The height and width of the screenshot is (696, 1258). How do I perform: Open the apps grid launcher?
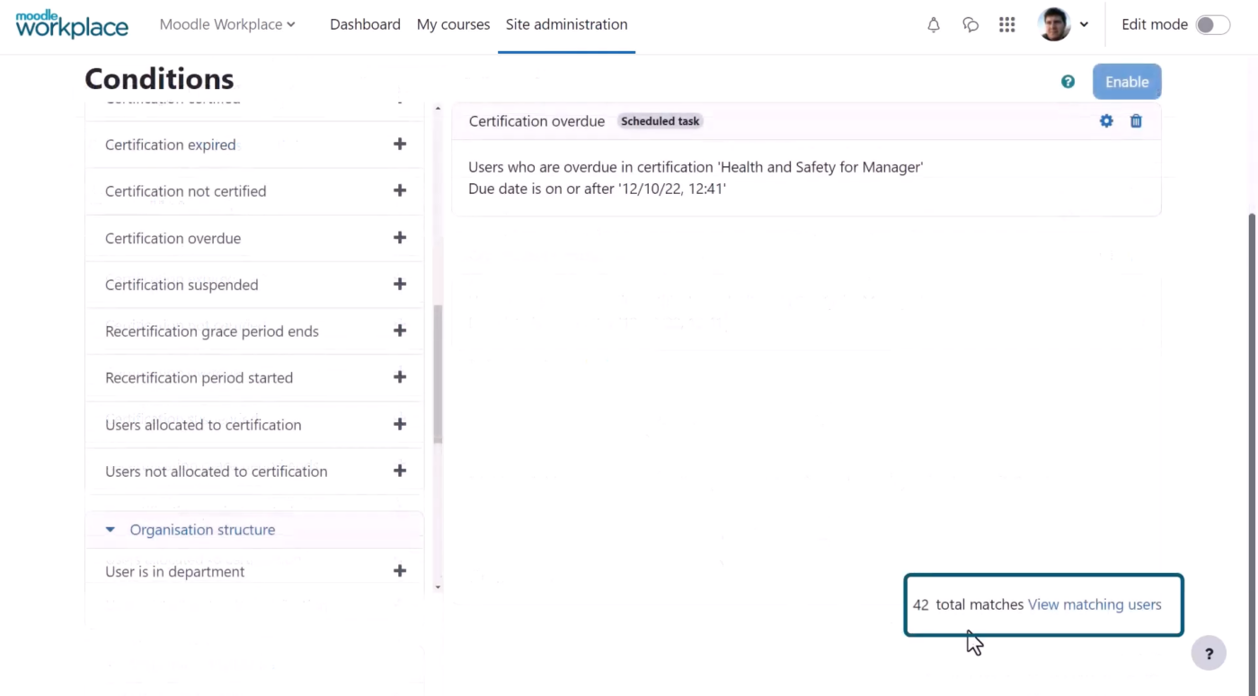tap(1006, 24)
